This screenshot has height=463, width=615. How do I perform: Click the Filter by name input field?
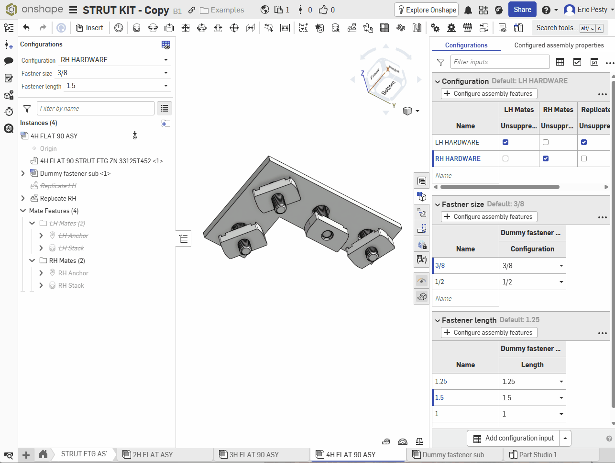[96, 108]
